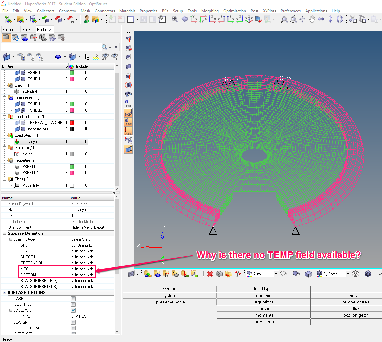Collapse the Load Collectors tree node
Screen dimensions: 382x342
pyautogui.click(x=5, y=117)
